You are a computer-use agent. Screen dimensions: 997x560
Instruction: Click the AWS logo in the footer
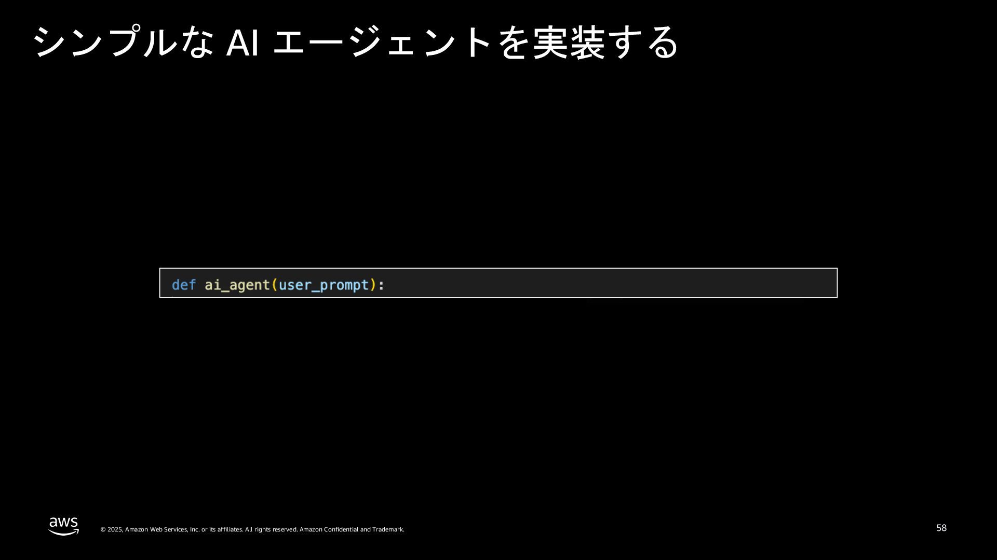64,526
